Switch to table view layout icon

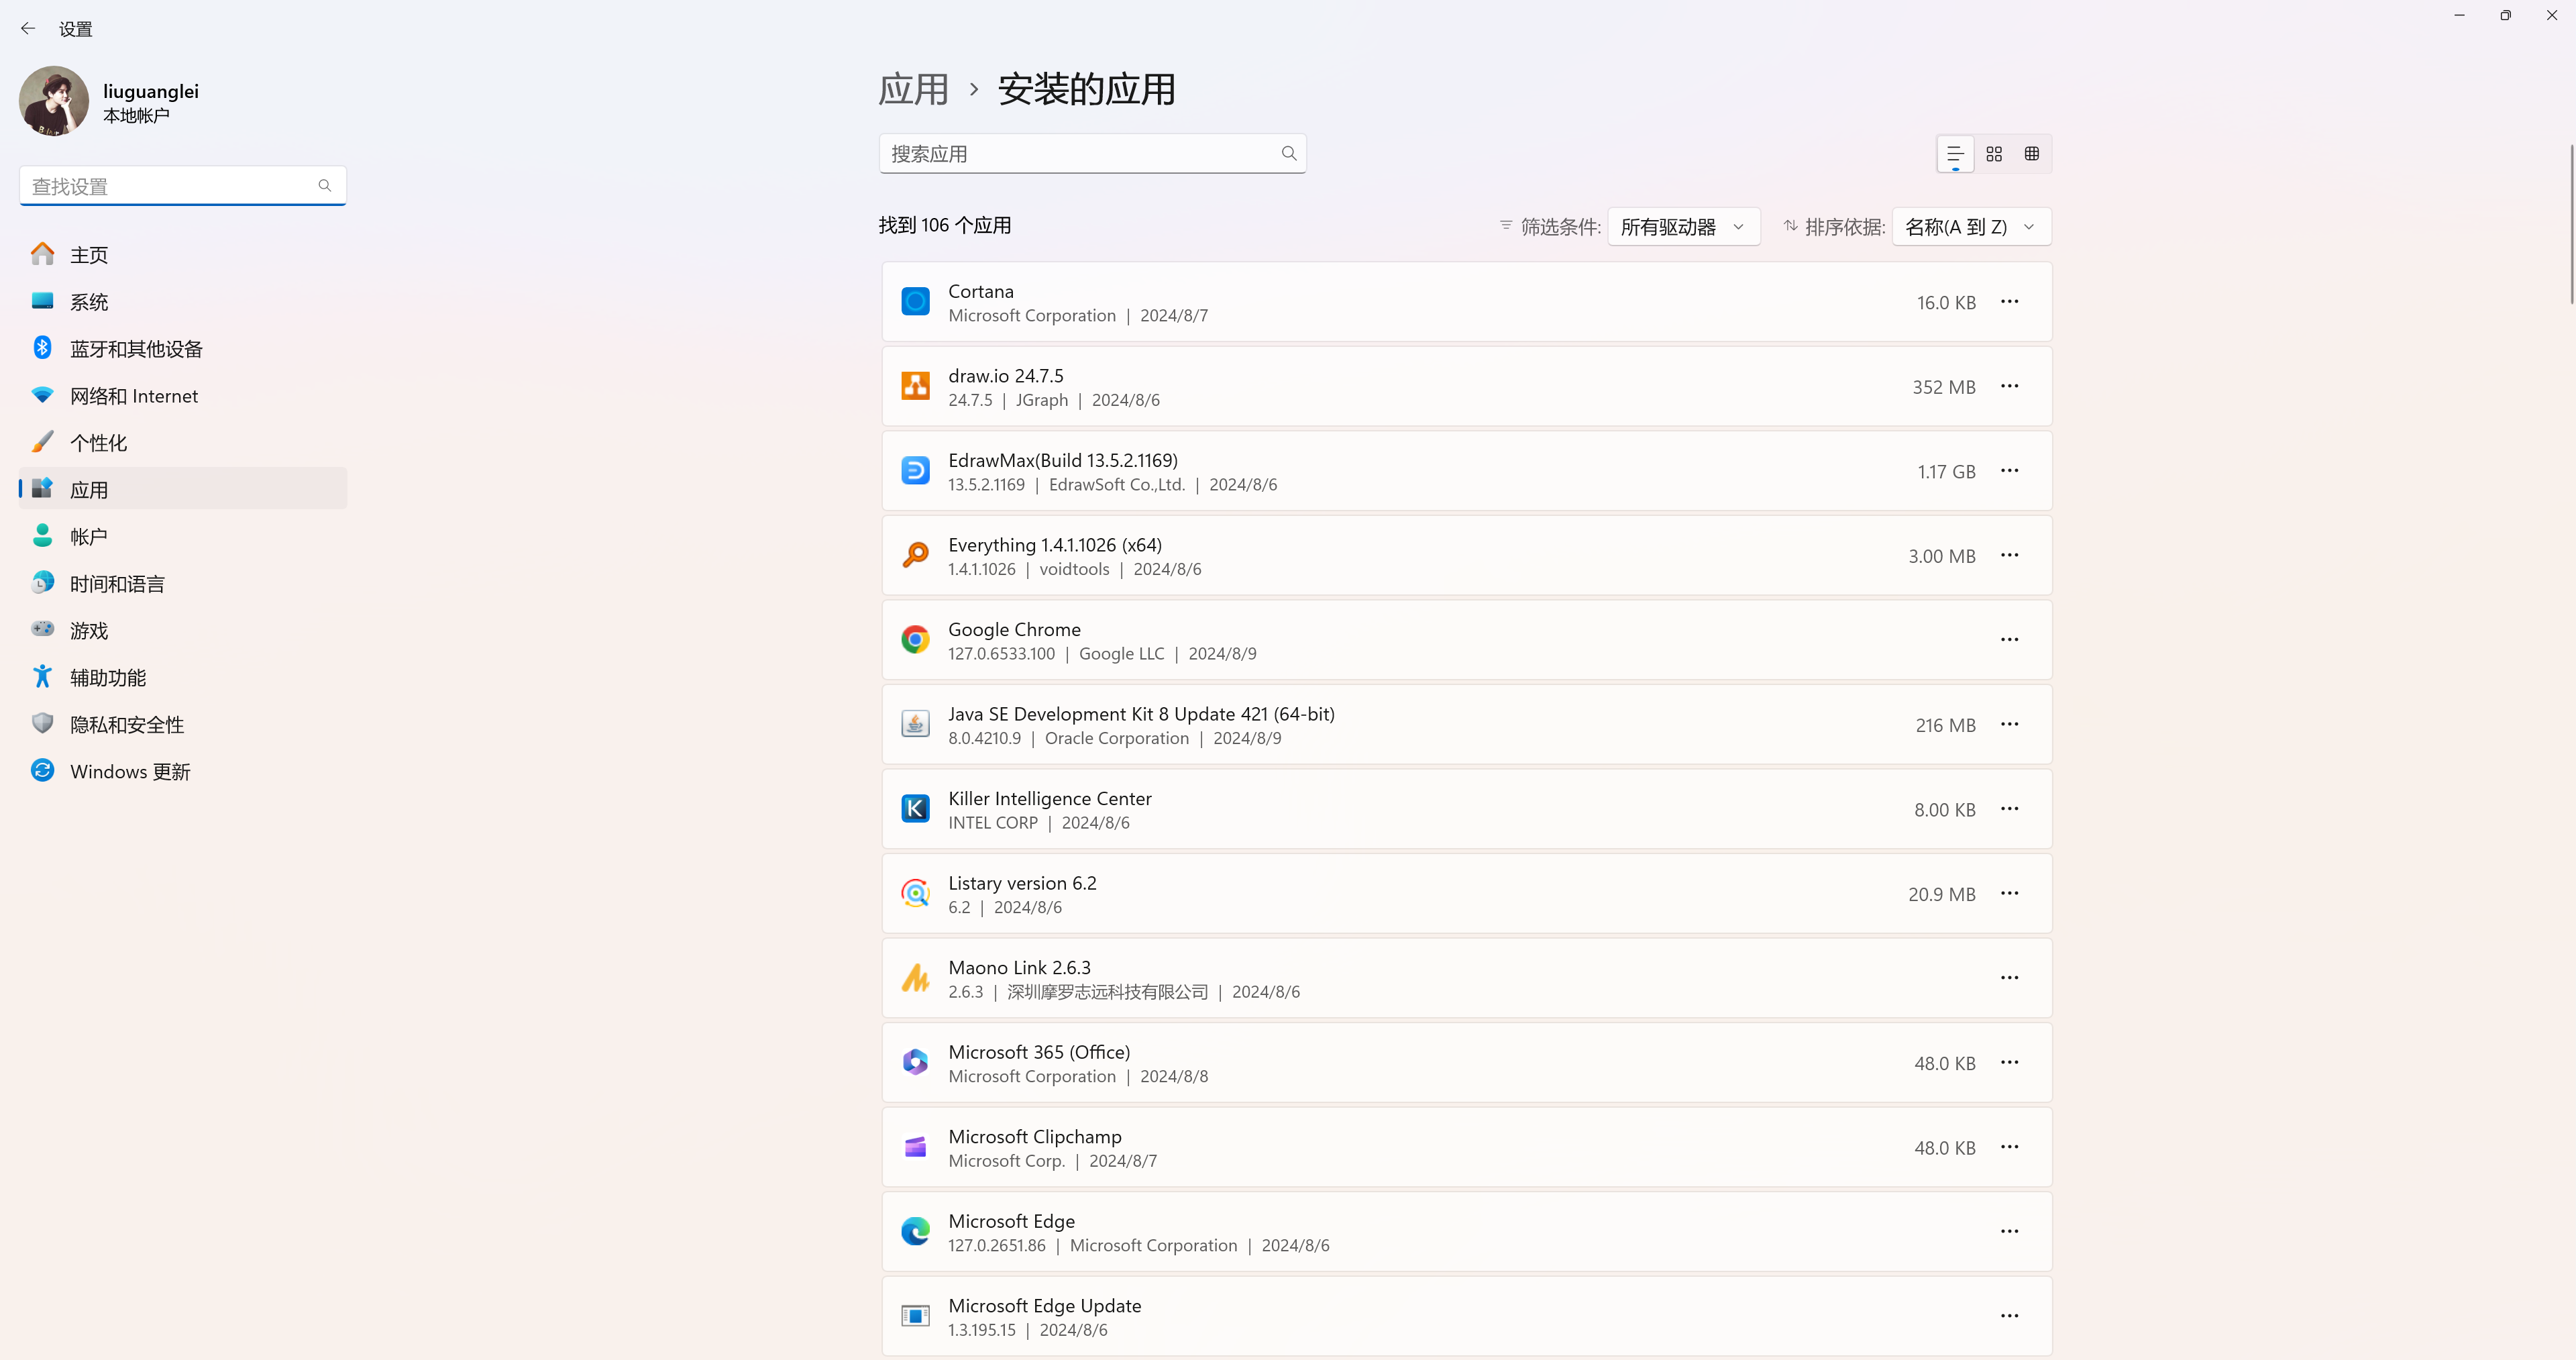click(x=2031, y=154)
